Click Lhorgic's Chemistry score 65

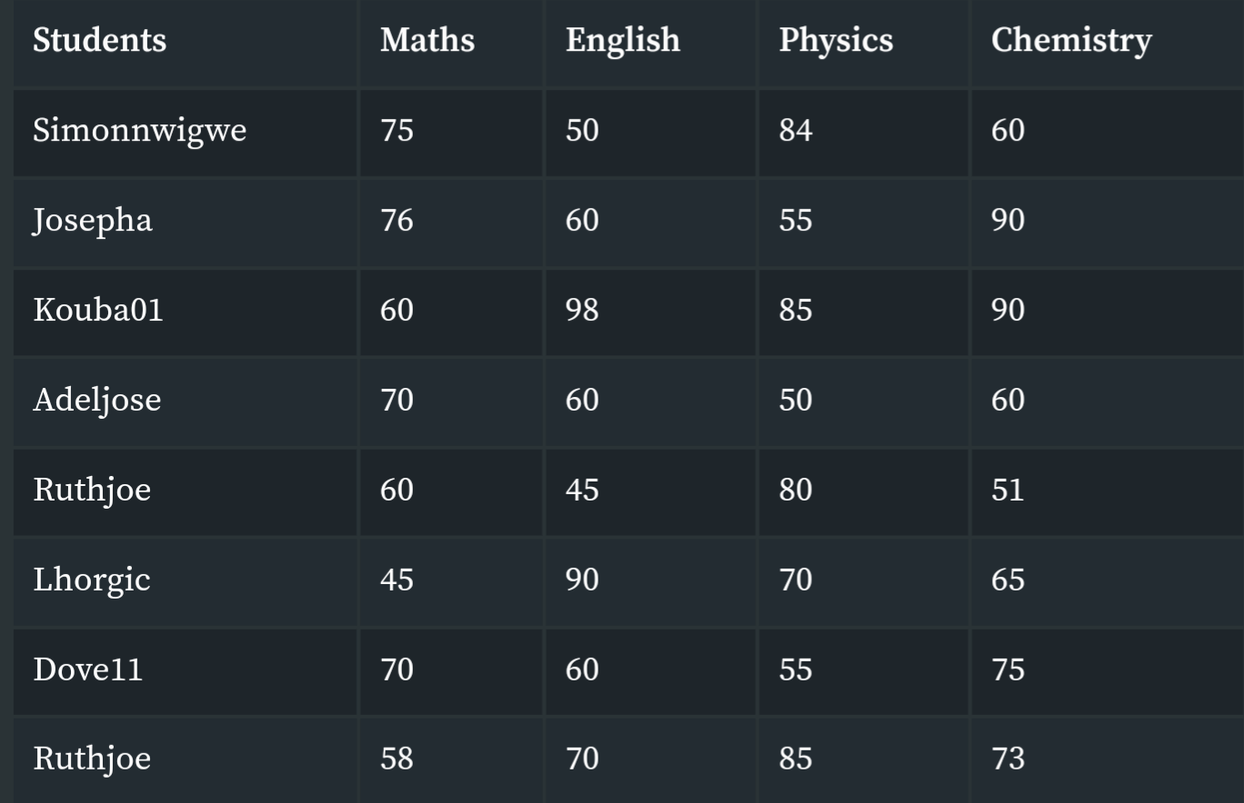coord(1108,581)
